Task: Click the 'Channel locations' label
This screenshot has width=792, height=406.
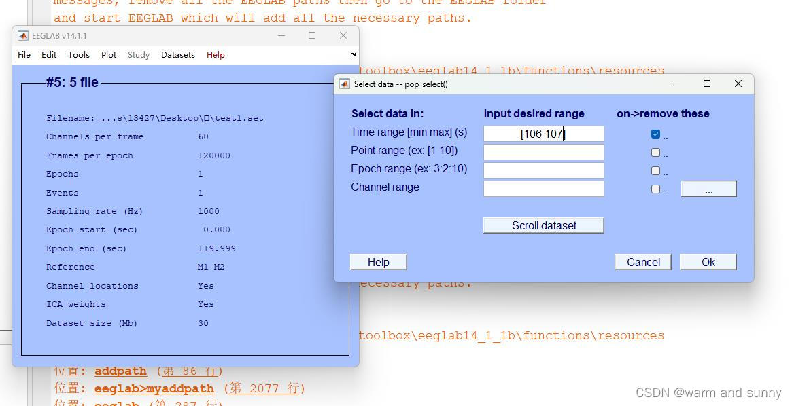Action: pos(92,286)
